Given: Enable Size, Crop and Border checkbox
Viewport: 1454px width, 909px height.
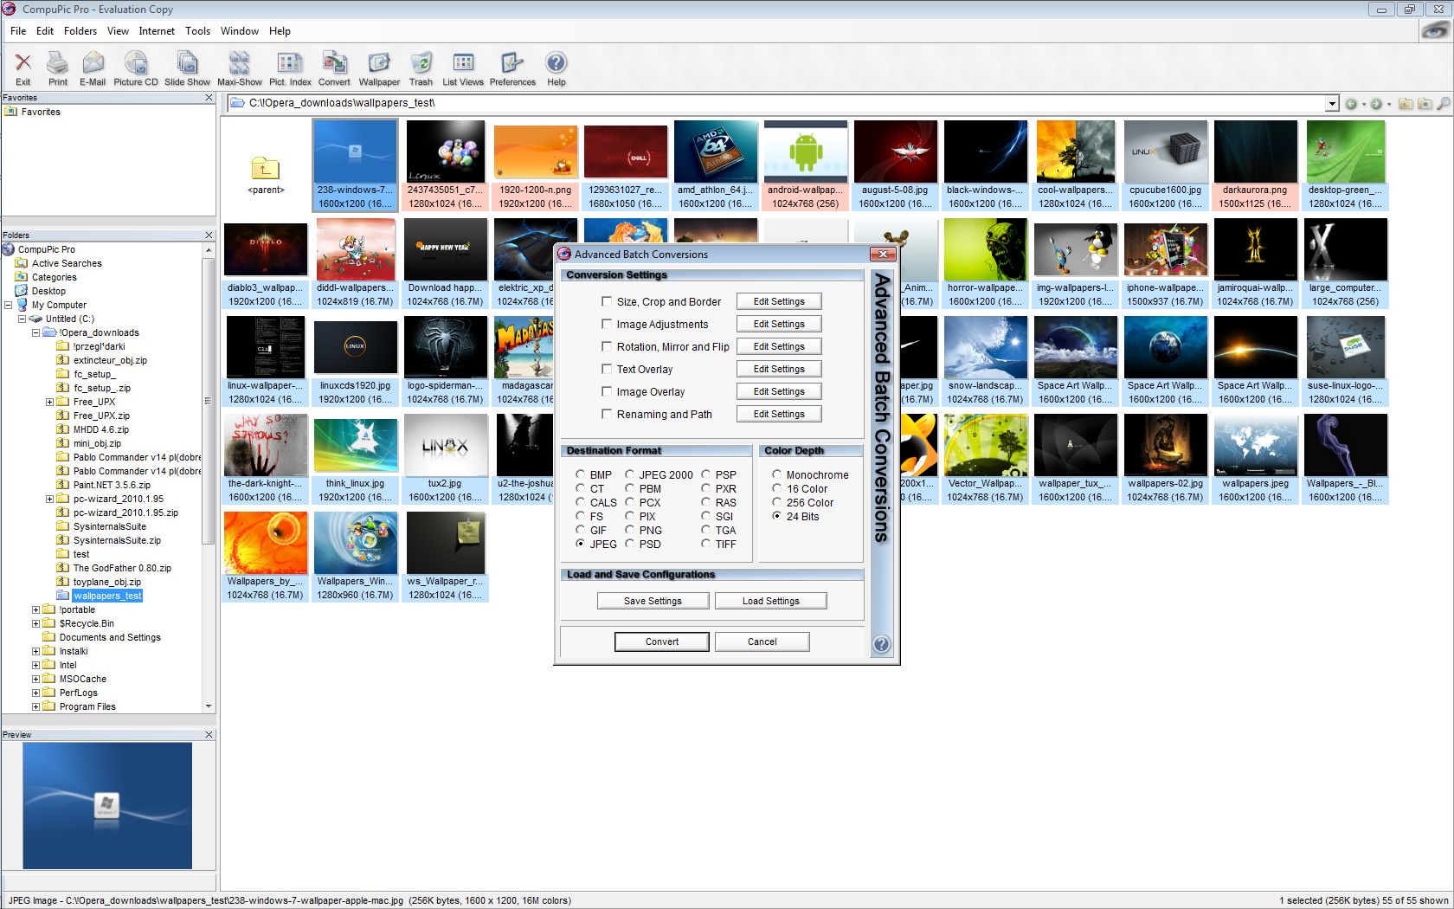Looking at the screenshot, I should (607, 301).
